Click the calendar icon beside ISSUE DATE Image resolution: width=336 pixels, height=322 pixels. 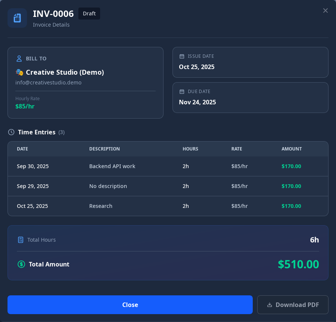181,56
